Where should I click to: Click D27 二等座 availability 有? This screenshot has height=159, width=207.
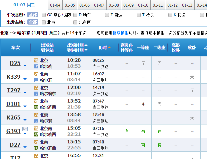[159, 145]
